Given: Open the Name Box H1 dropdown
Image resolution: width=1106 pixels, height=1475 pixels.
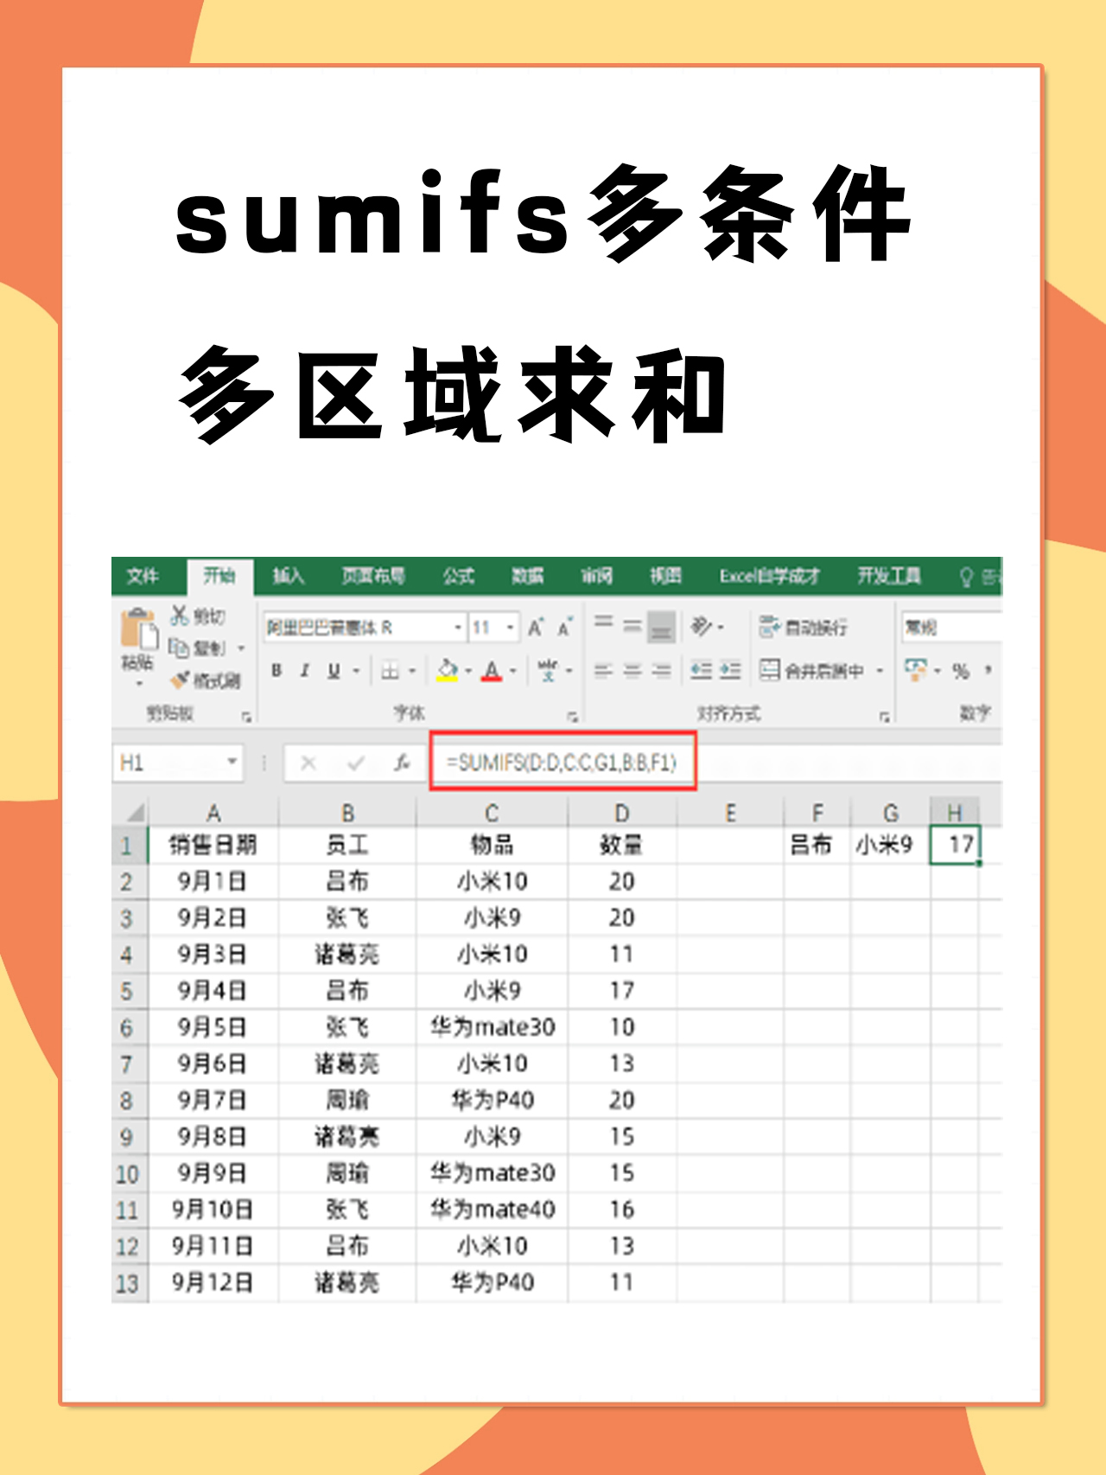Looking at the screenshot, I should click(x=232, y=762).
